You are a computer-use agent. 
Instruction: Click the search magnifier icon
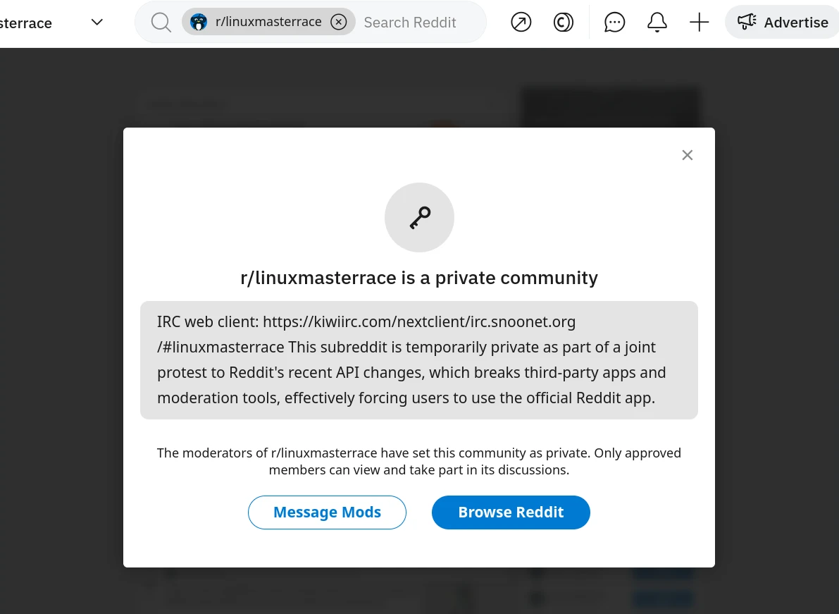[x=161, y=23]
